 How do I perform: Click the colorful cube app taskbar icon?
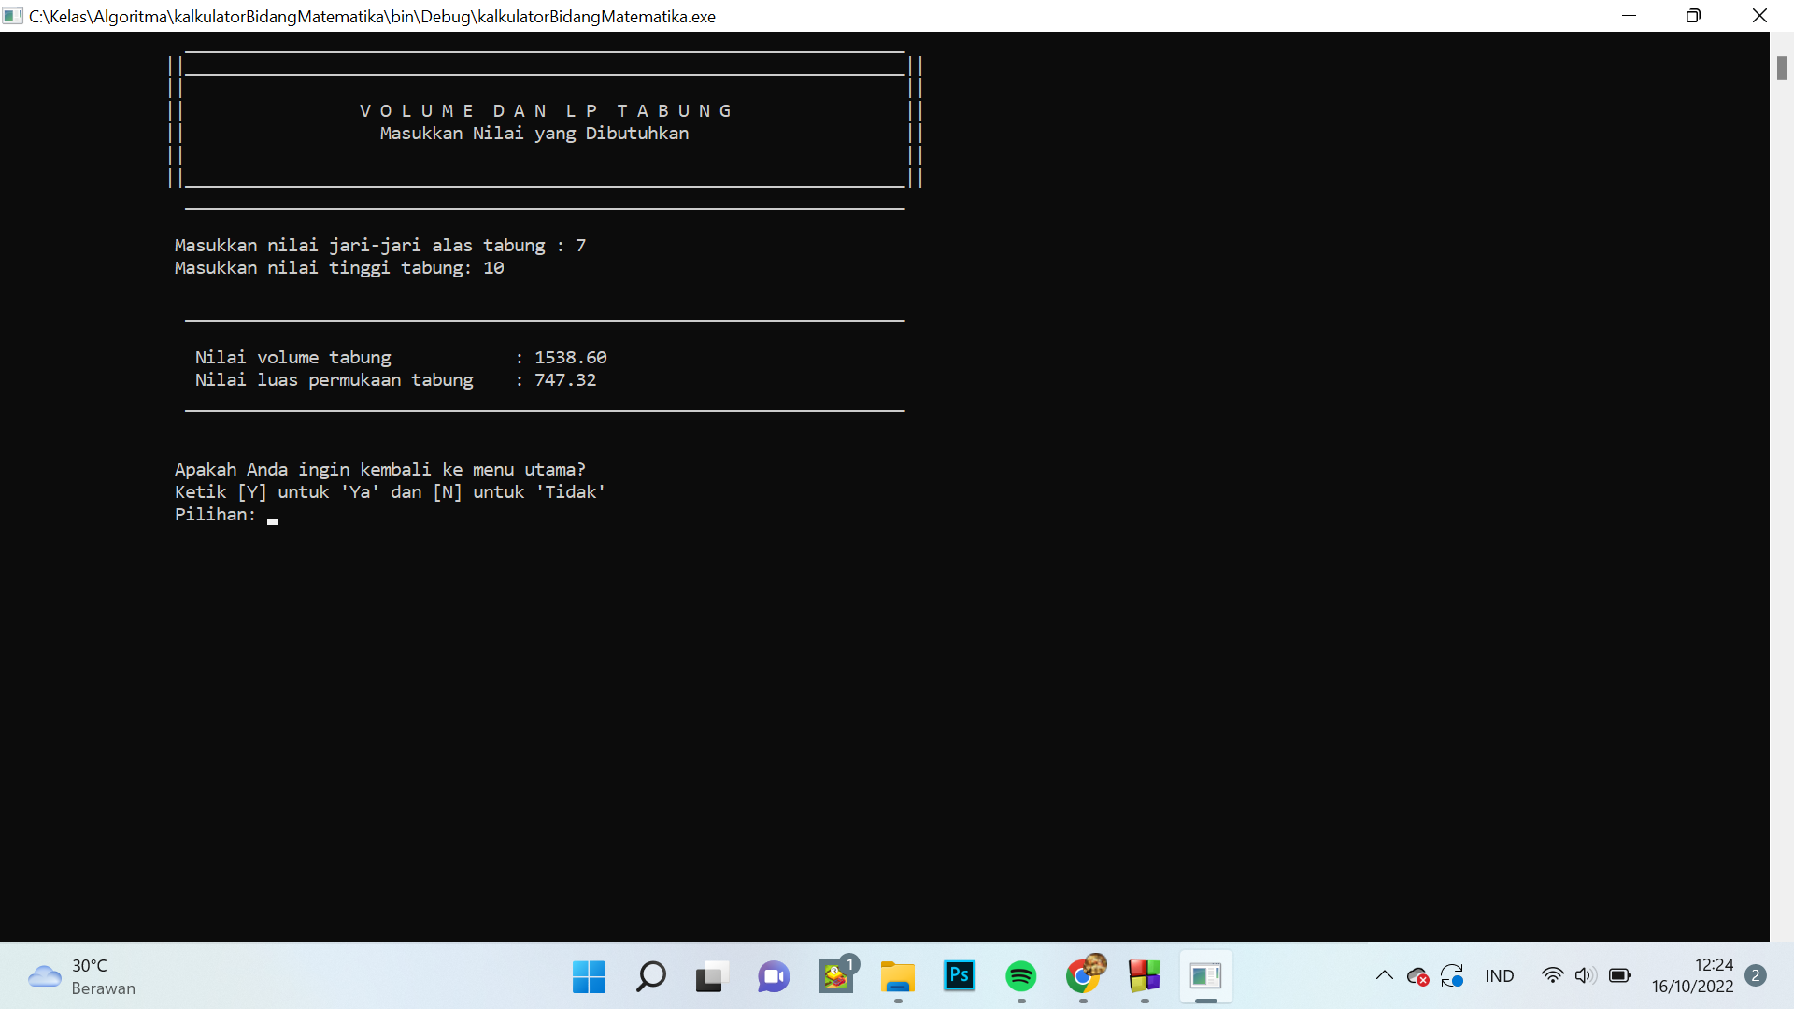(1145, 976)
